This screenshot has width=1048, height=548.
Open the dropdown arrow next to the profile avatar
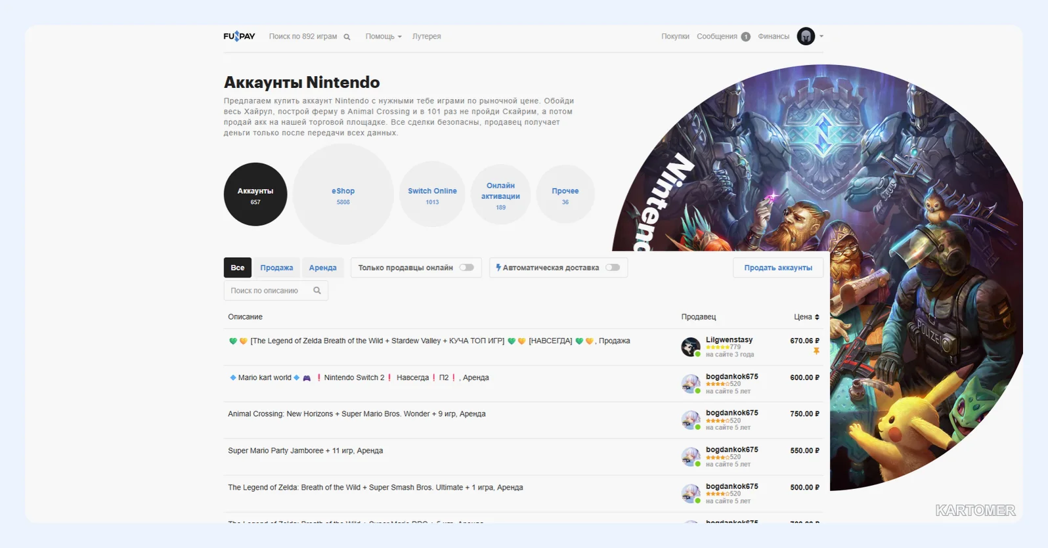point(821,36)
